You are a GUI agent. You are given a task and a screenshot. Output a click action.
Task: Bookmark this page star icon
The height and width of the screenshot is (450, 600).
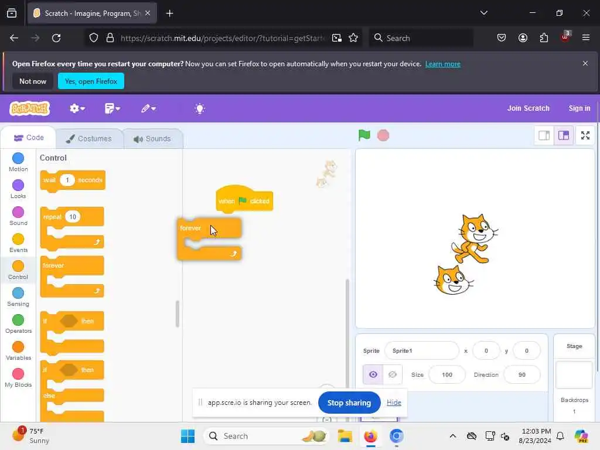[353, 38]
